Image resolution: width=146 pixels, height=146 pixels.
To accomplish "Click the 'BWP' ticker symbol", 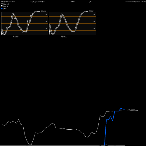I will (x=72, y=2).
